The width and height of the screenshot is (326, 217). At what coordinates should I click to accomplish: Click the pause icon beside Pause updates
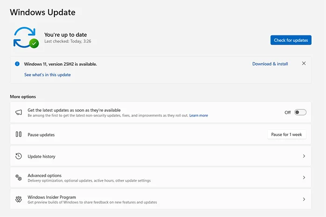(19, 135)
